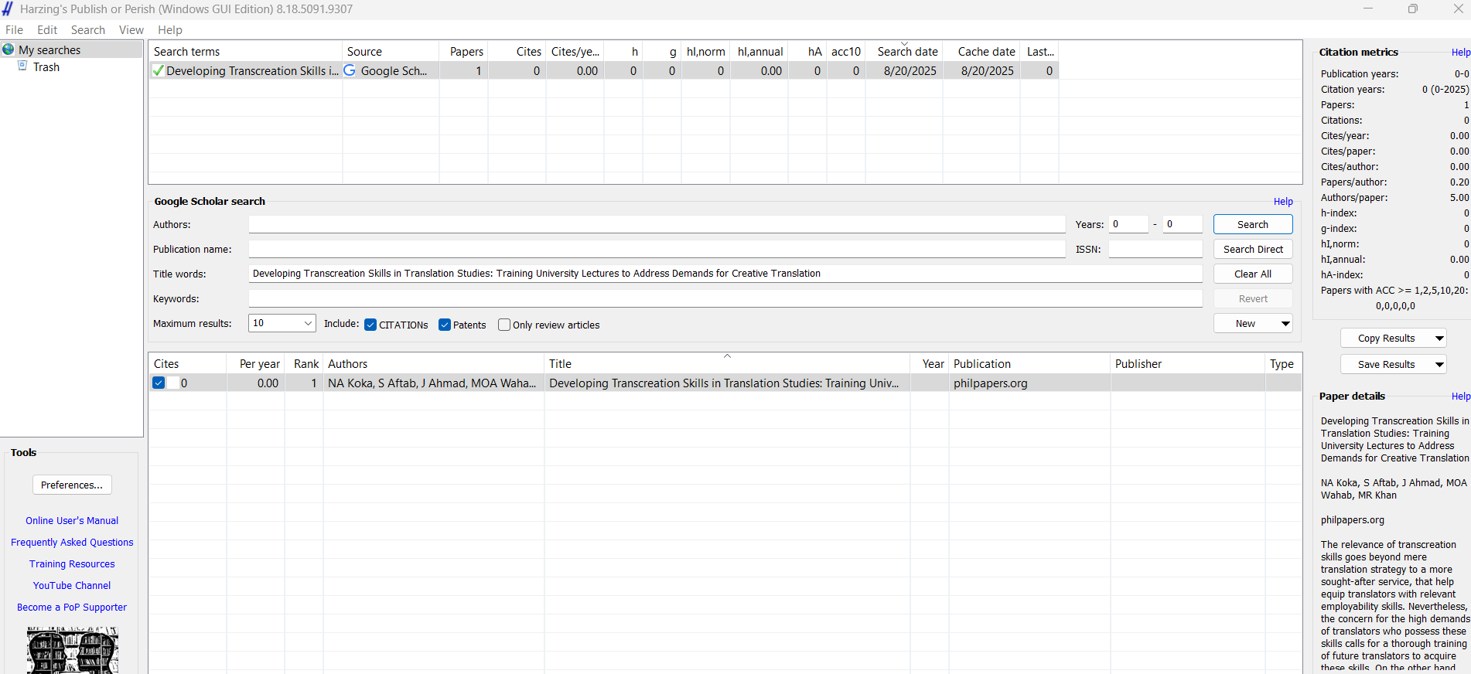The width and height of the screenshot is (1471, 674).
Task: Expand the Save Results dropdown arrow
Action: [x=1439, y=364]
